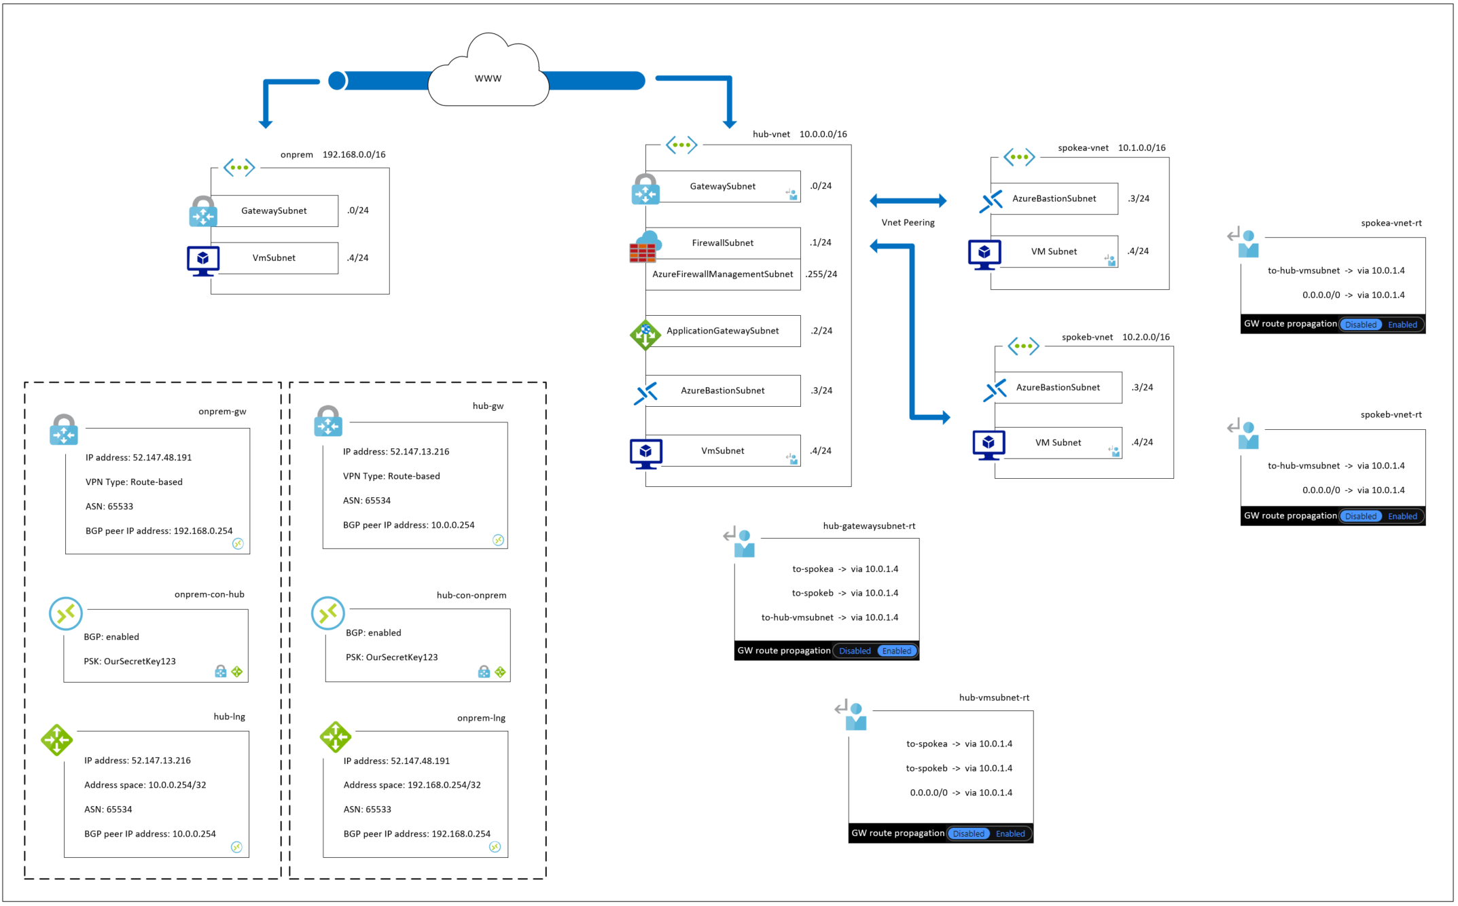Image resolution: width=1458 pixels, height=906 pixels.
Task: Set spokeb-vnet-rt GW route propagation to Enabled
Action: click(1402, 516)
